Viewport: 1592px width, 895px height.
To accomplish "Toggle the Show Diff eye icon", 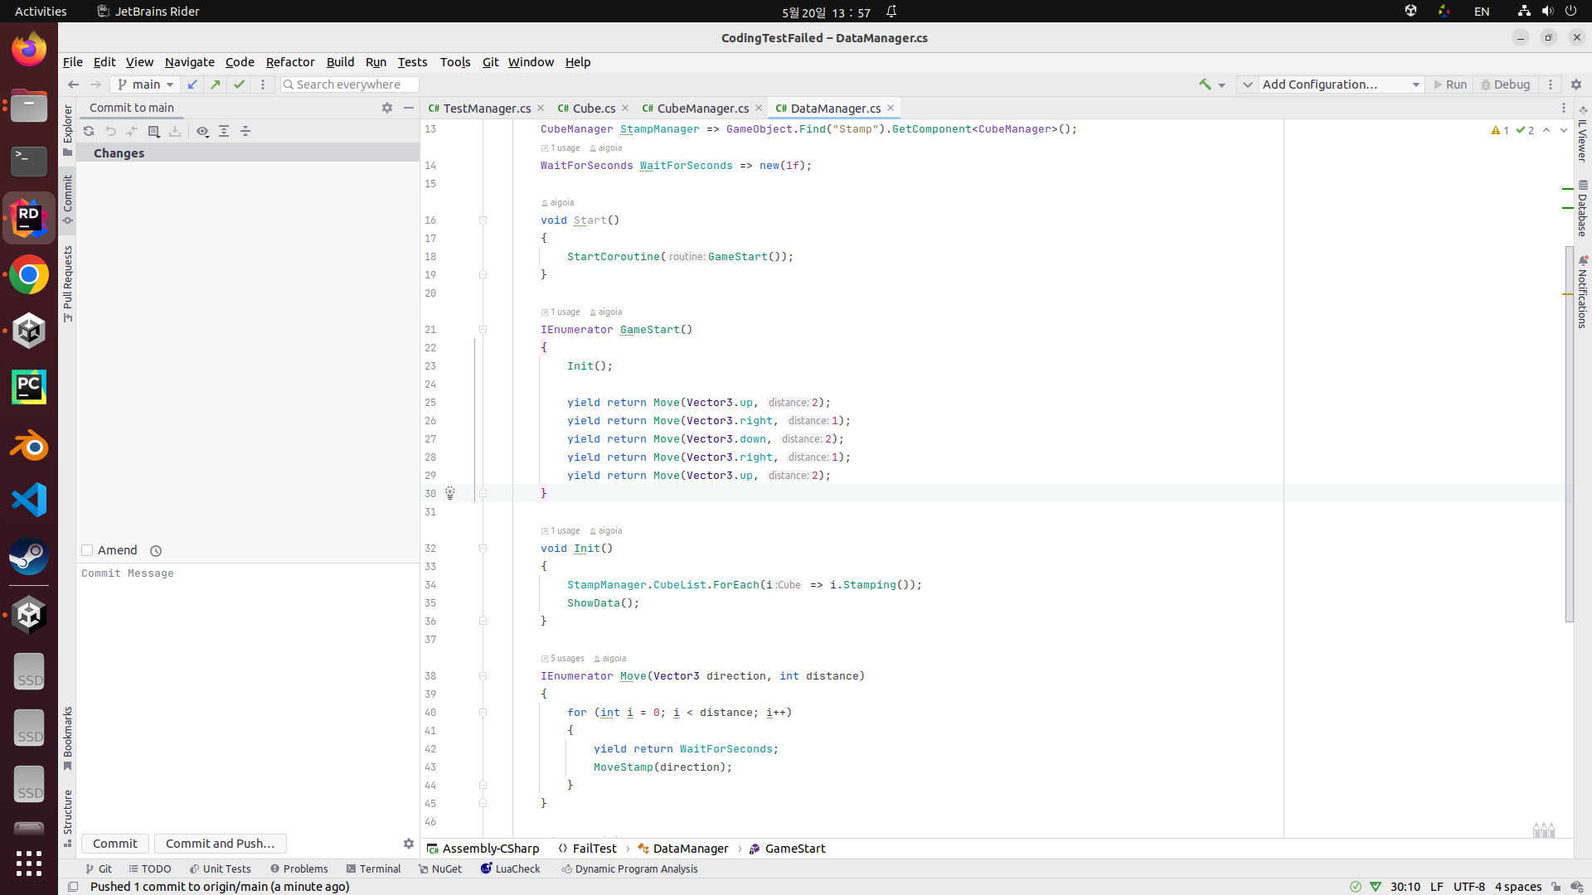I will (x=202, y=131).
